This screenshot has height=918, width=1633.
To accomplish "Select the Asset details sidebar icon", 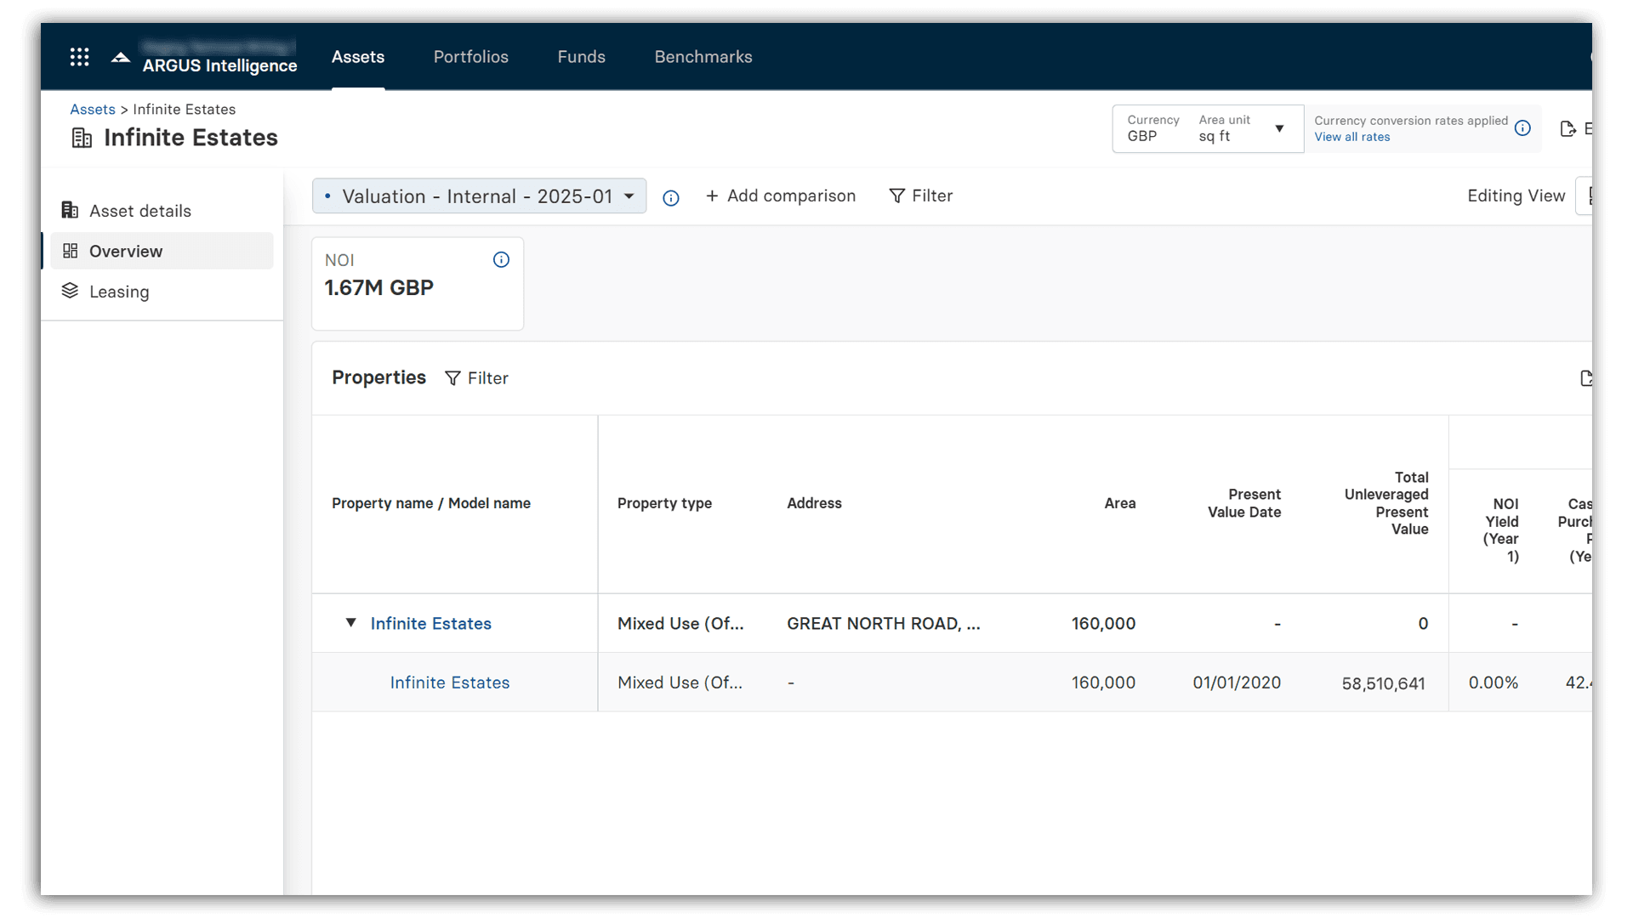I will click(70, 210).
